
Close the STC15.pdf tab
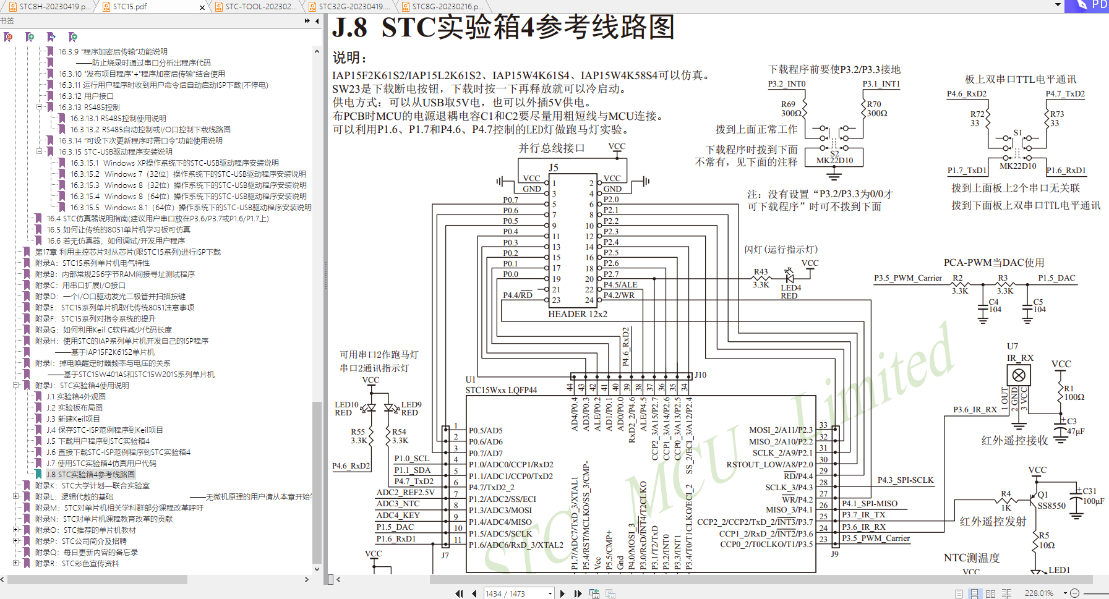pos(202,7)
